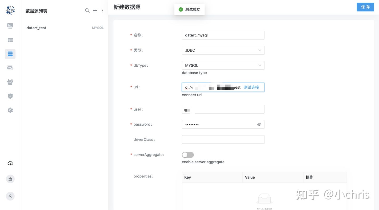Click the 新建数据源 page heading
This screenshot has height=210, width=379.
[x=127, y=7]
